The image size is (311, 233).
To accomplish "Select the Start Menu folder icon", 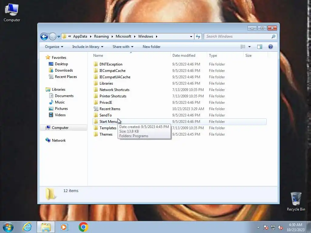I will 96,121.
